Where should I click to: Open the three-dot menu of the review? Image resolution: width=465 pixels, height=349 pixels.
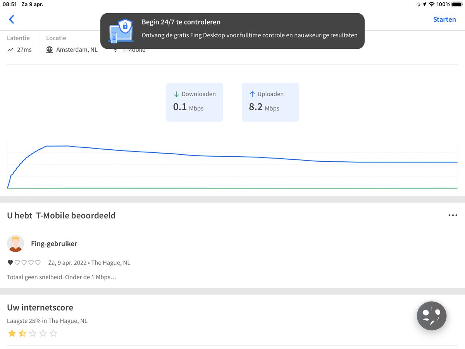pos(453,215)
